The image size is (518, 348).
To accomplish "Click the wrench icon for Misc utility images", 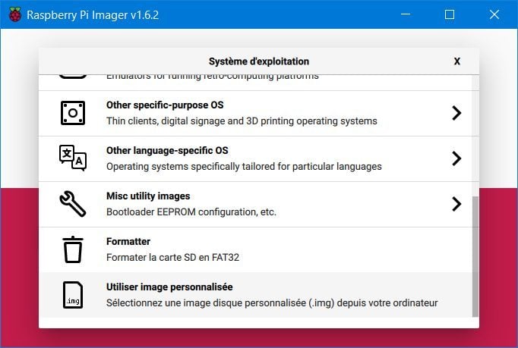I will pyautogui.click(x=73, y=203).
